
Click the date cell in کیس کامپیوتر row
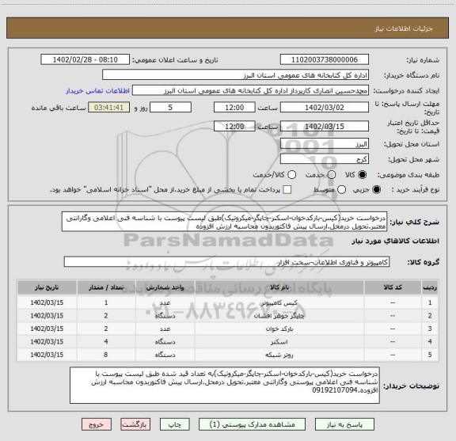click(x=47, y=302)
